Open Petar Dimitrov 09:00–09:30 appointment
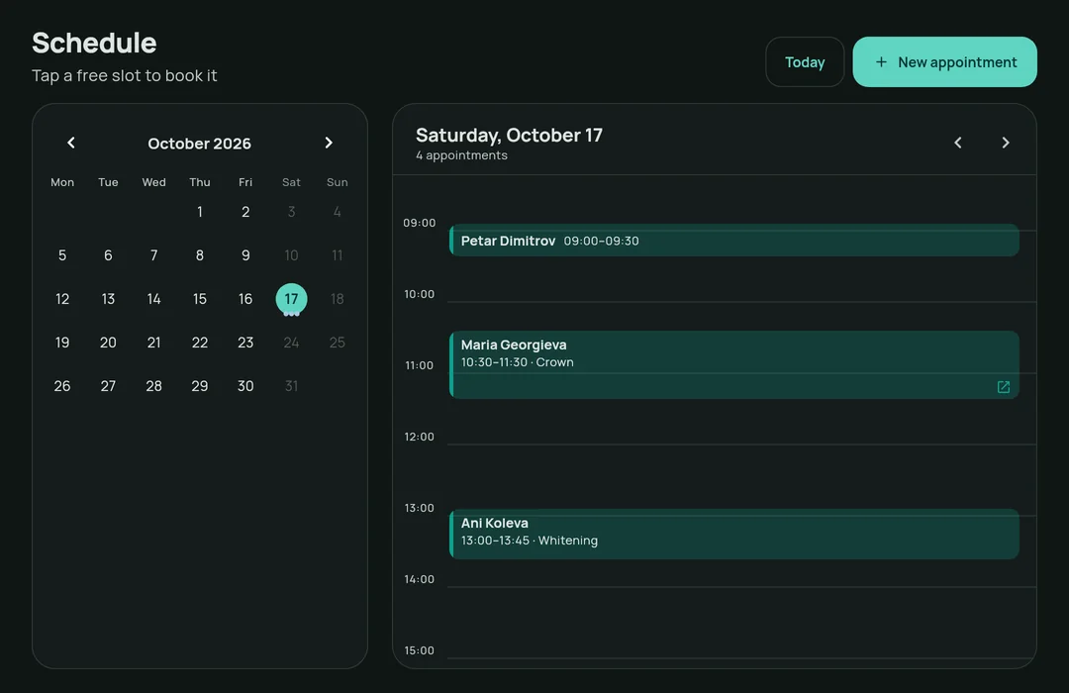Image resolution: width=1069 pixels, height=693 pixels. (734, 241)
